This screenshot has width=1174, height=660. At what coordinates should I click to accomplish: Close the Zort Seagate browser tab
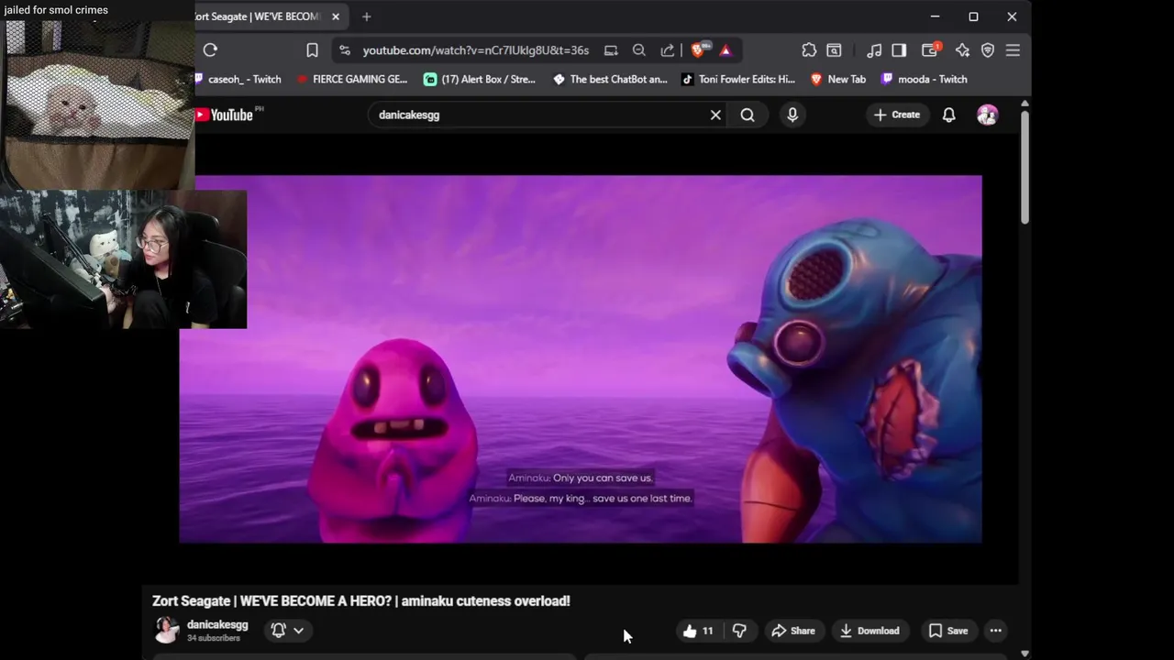tap(336, 16)
